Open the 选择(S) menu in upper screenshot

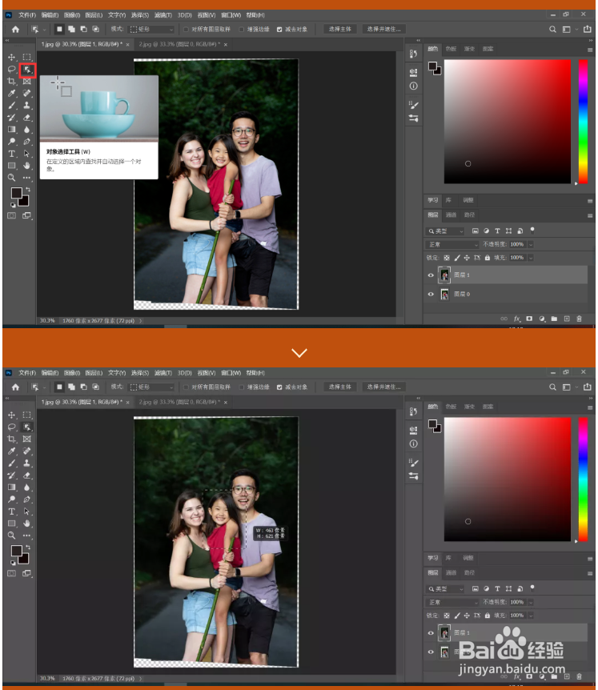140,15
